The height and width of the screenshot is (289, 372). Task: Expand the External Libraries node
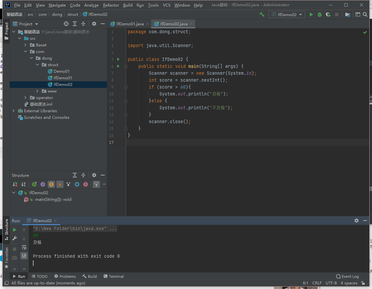tap(13, 111)
